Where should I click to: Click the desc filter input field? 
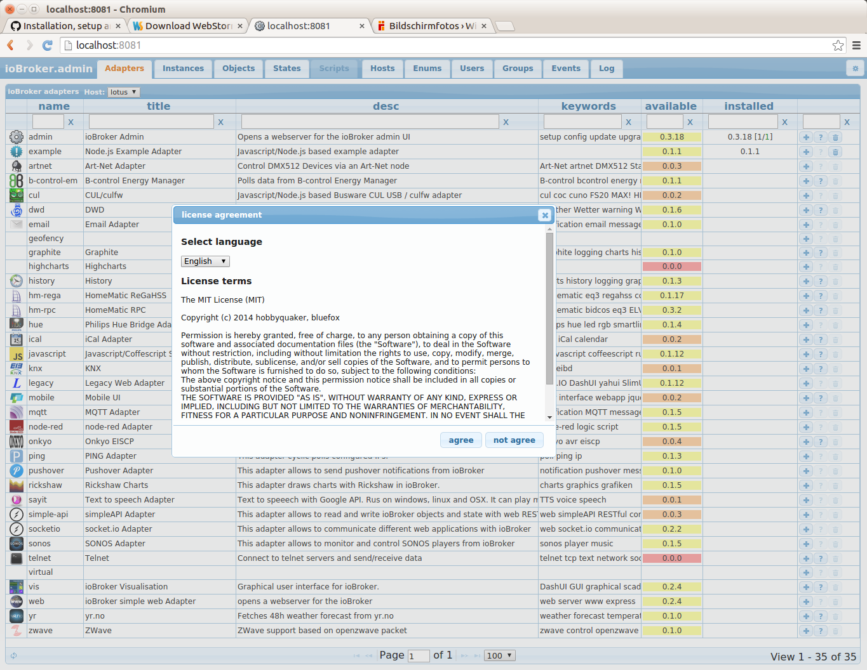[x=370, y=122]
